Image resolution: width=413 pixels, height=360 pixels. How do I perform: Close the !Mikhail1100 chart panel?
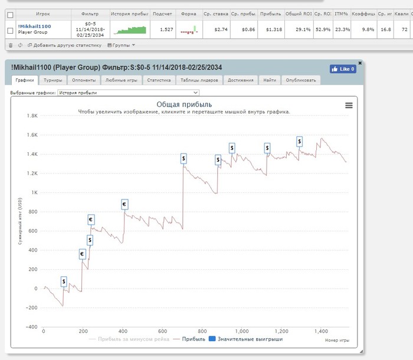[360, 63]
